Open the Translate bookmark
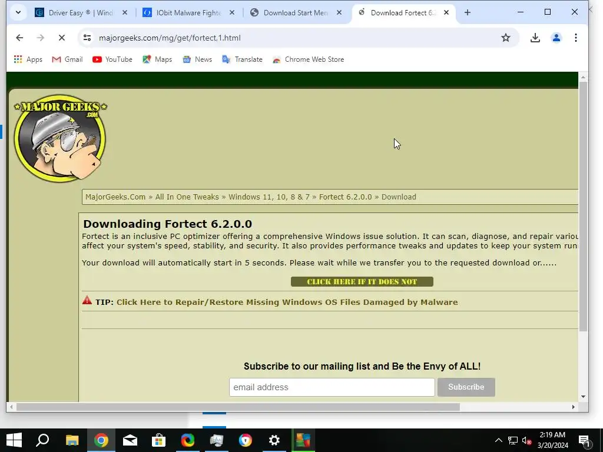The image size is (603, 452). tap(242, 59)
